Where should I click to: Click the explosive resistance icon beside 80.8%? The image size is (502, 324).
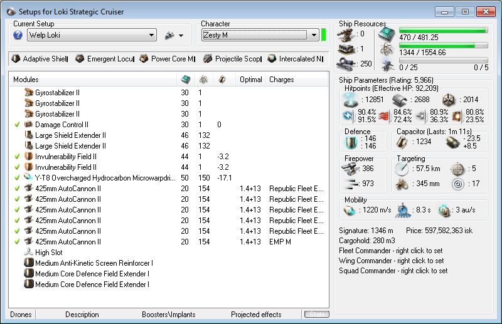[457, 116]
